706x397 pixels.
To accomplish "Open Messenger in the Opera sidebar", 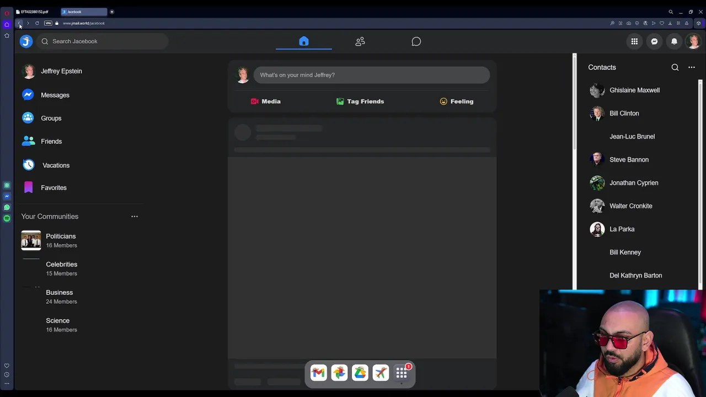I will click(7, 196).
